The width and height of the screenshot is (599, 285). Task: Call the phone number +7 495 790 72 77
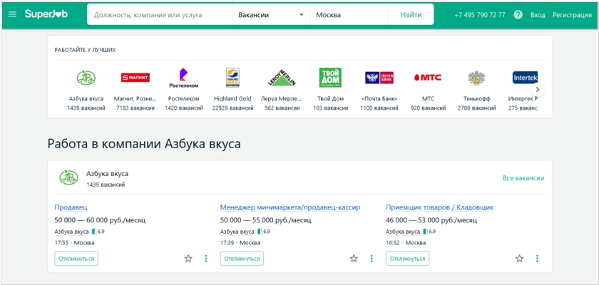[x=480, y=15]
